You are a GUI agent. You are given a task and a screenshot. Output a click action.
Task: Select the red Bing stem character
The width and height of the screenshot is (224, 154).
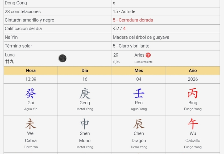[193, 93]
